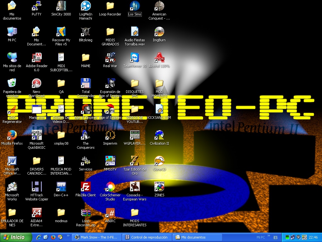Open Mozilla Firefox desktop shortcut
Screen dimensions: 322x242
[x=12, y=138]
